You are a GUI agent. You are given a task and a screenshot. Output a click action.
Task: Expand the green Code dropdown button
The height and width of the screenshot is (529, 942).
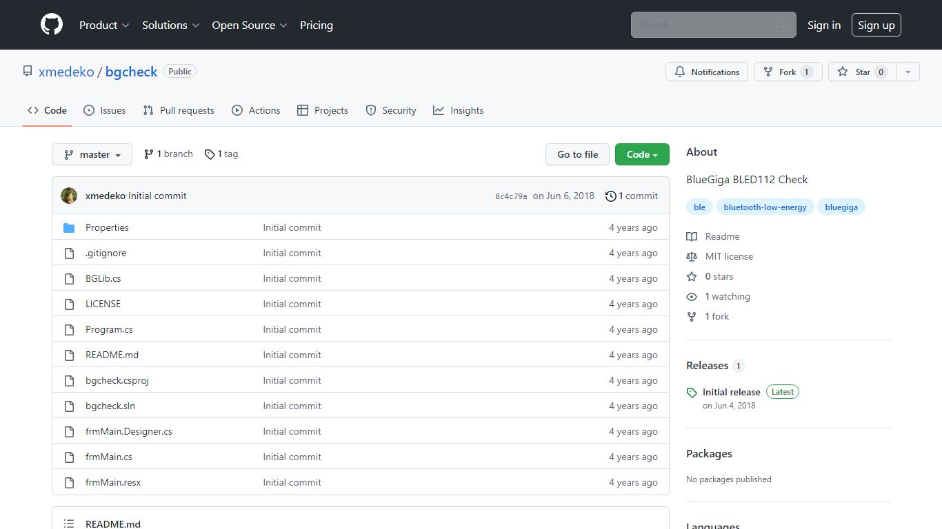point(642,154)
